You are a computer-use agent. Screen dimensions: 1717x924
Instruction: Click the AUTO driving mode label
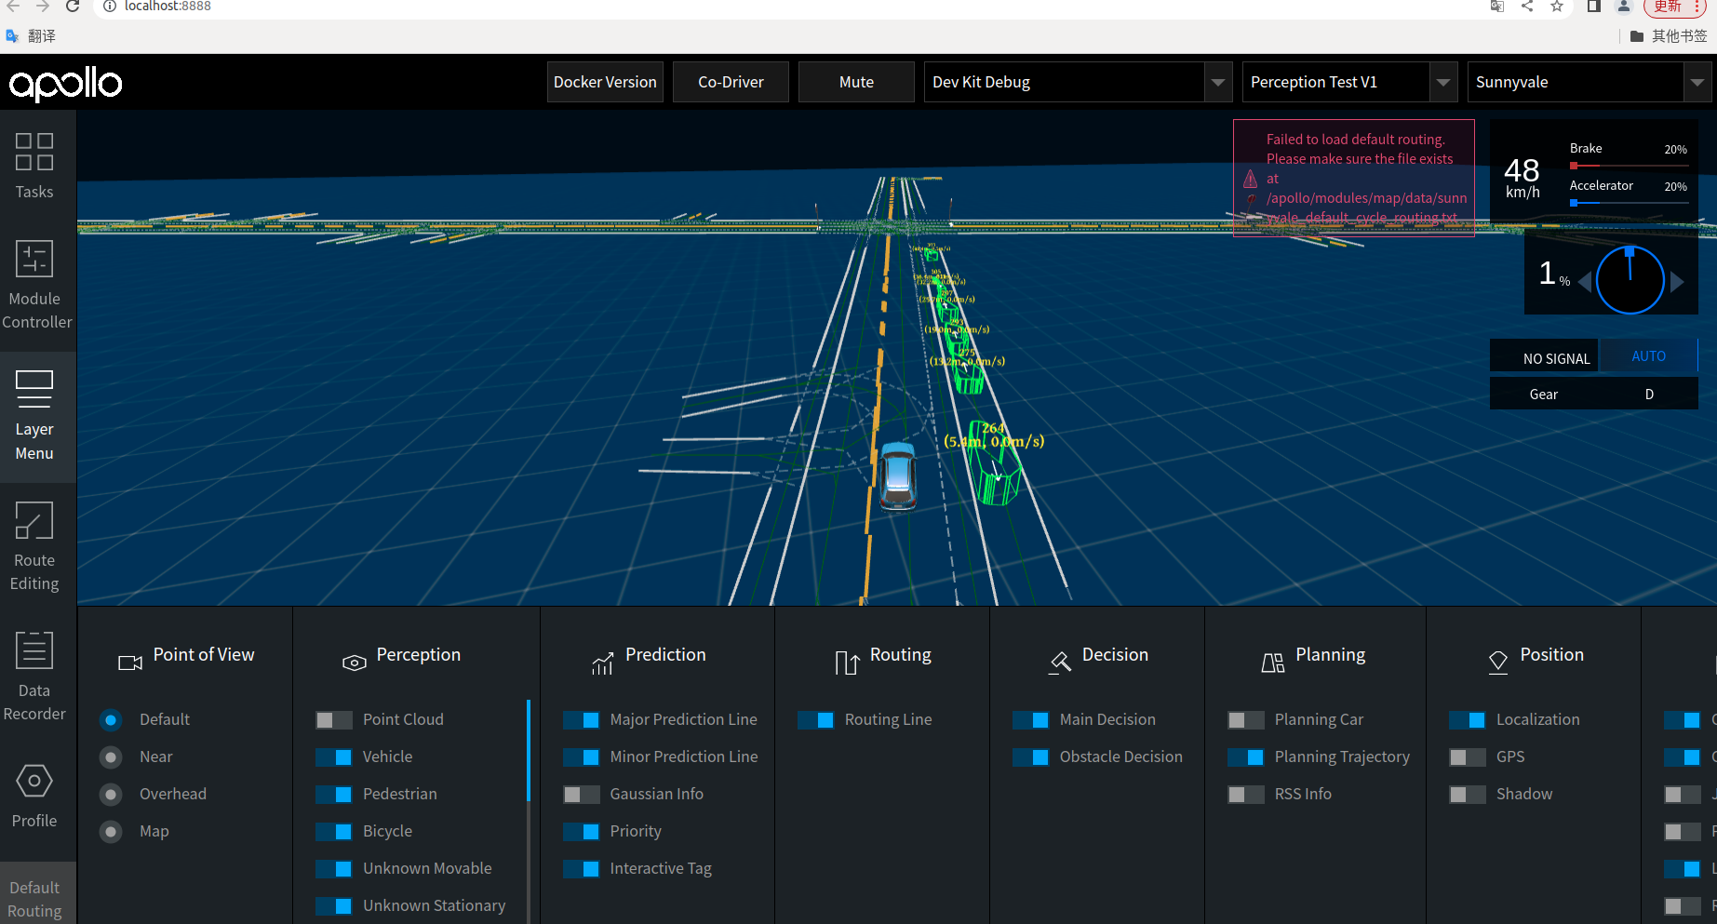click(x=1648, y=356)
